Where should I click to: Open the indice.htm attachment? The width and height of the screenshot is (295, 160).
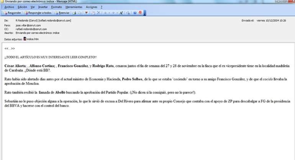click(x=31, y=39)
